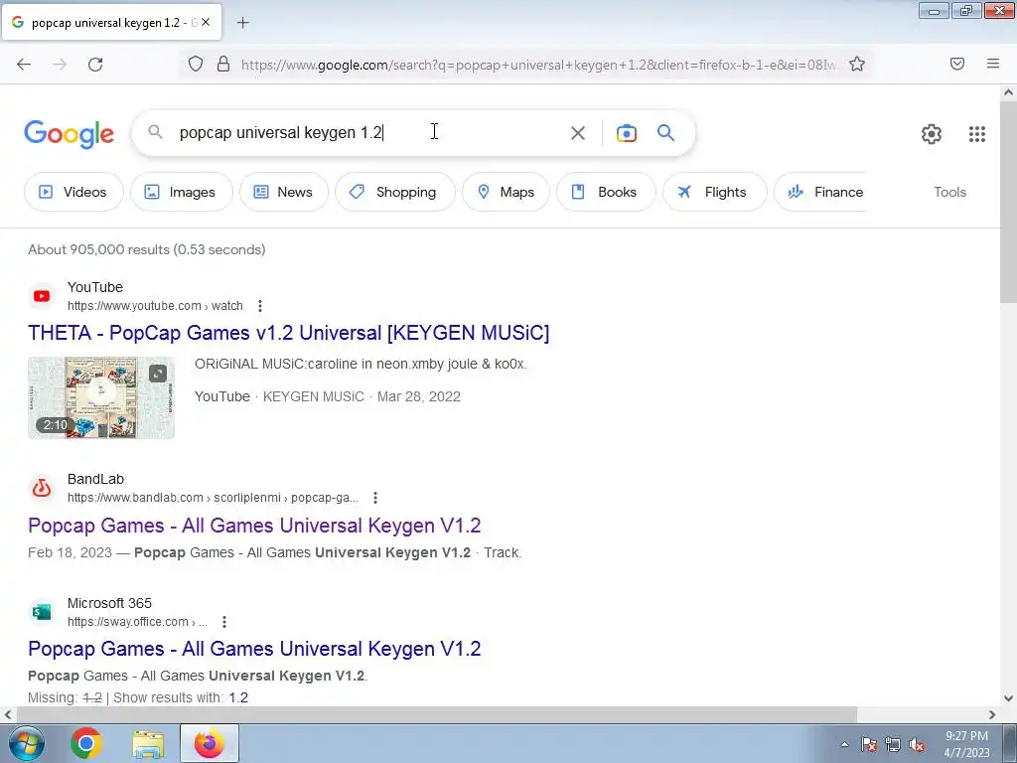Launch Chrome from taskbar
Screen dimensions: 1017x763
click(x=86, y=743)
